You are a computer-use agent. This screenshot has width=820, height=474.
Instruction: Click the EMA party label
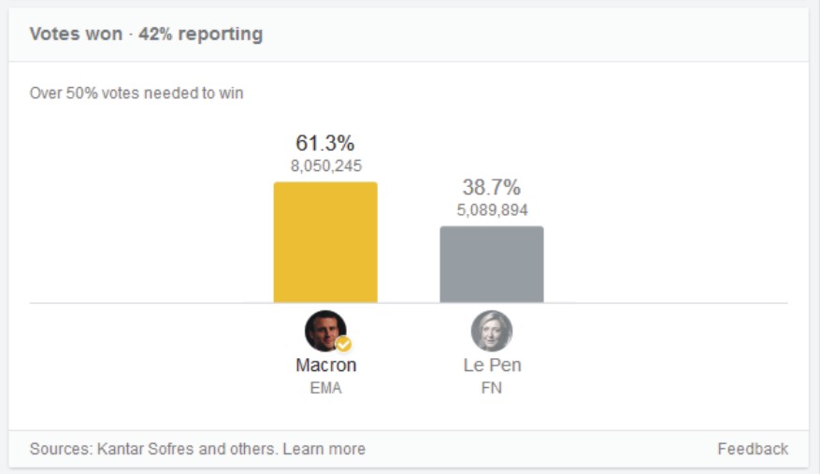click(325, 388)
